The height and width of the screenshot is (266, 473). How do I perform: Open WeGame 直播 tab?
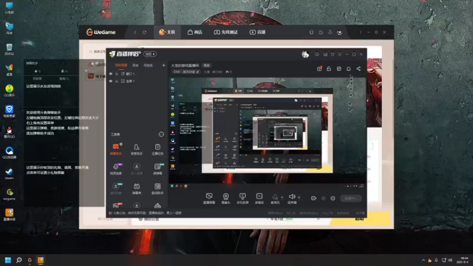click(257, 33)
